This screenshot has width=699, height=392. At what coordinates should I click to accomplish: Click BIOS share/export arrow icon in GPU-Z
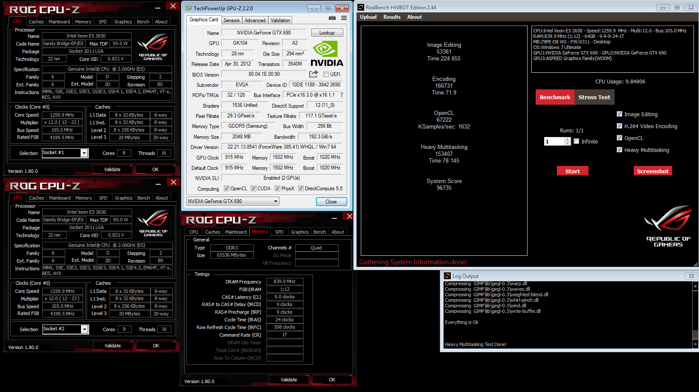click(x=313, y=74)
